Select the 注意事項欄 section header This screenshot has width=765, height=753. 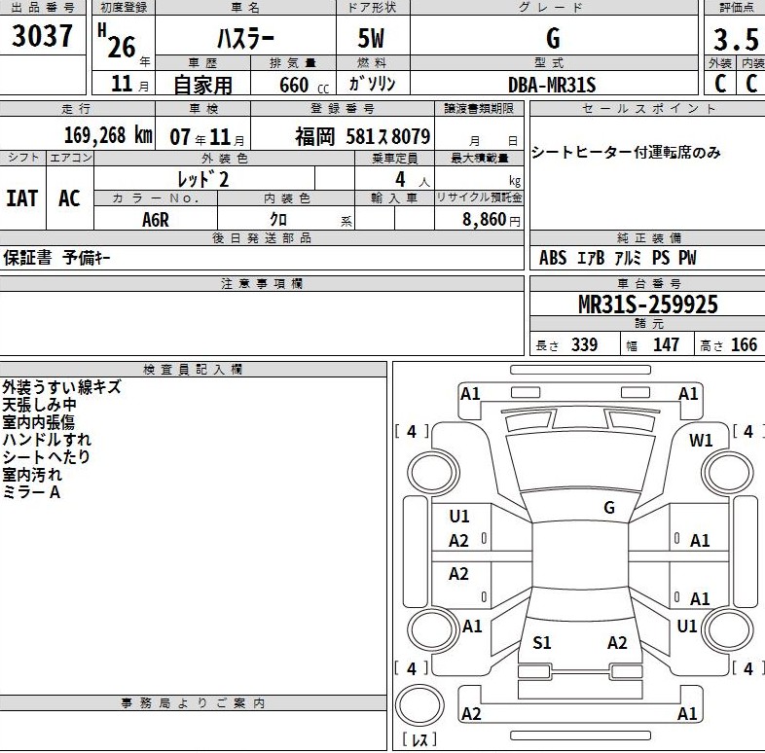pos(262,284)
